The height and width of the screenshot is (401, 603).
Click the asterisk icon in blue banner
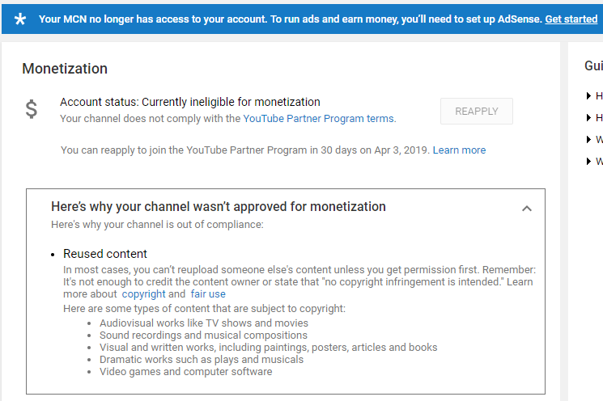20,19
